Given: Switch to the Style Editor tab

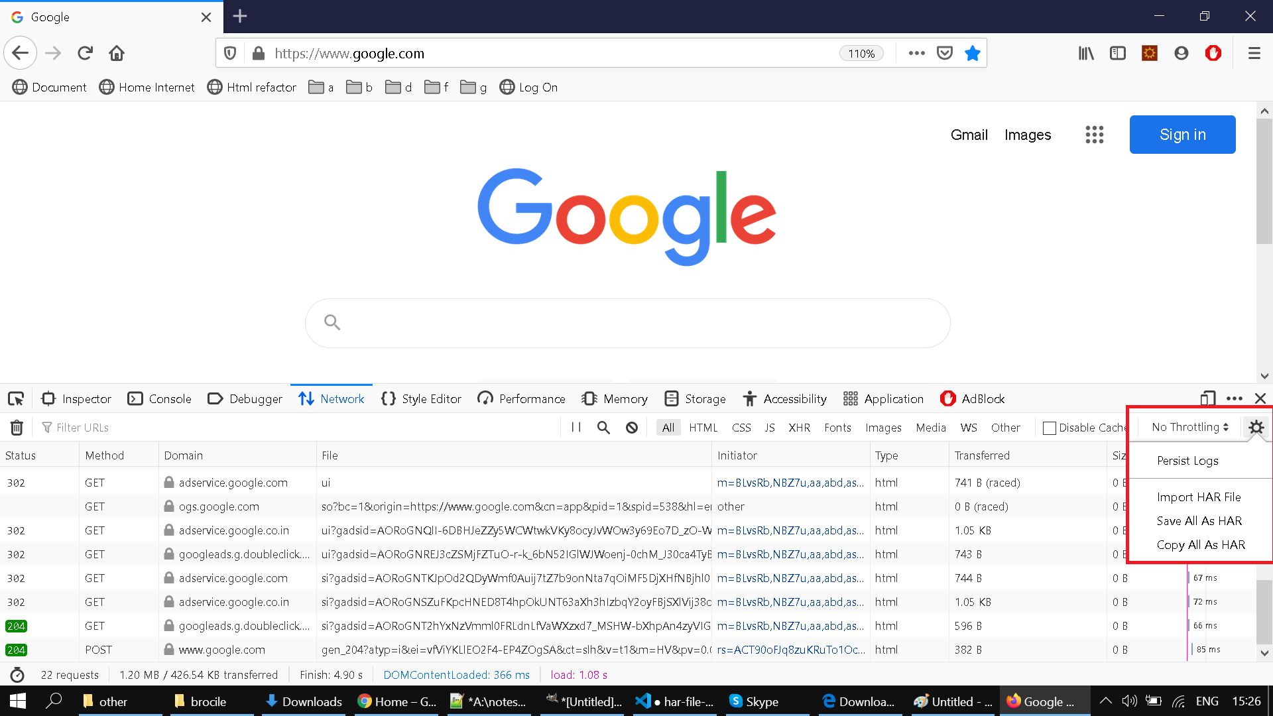Looking at the screenshot, I should tap(421, 399).
